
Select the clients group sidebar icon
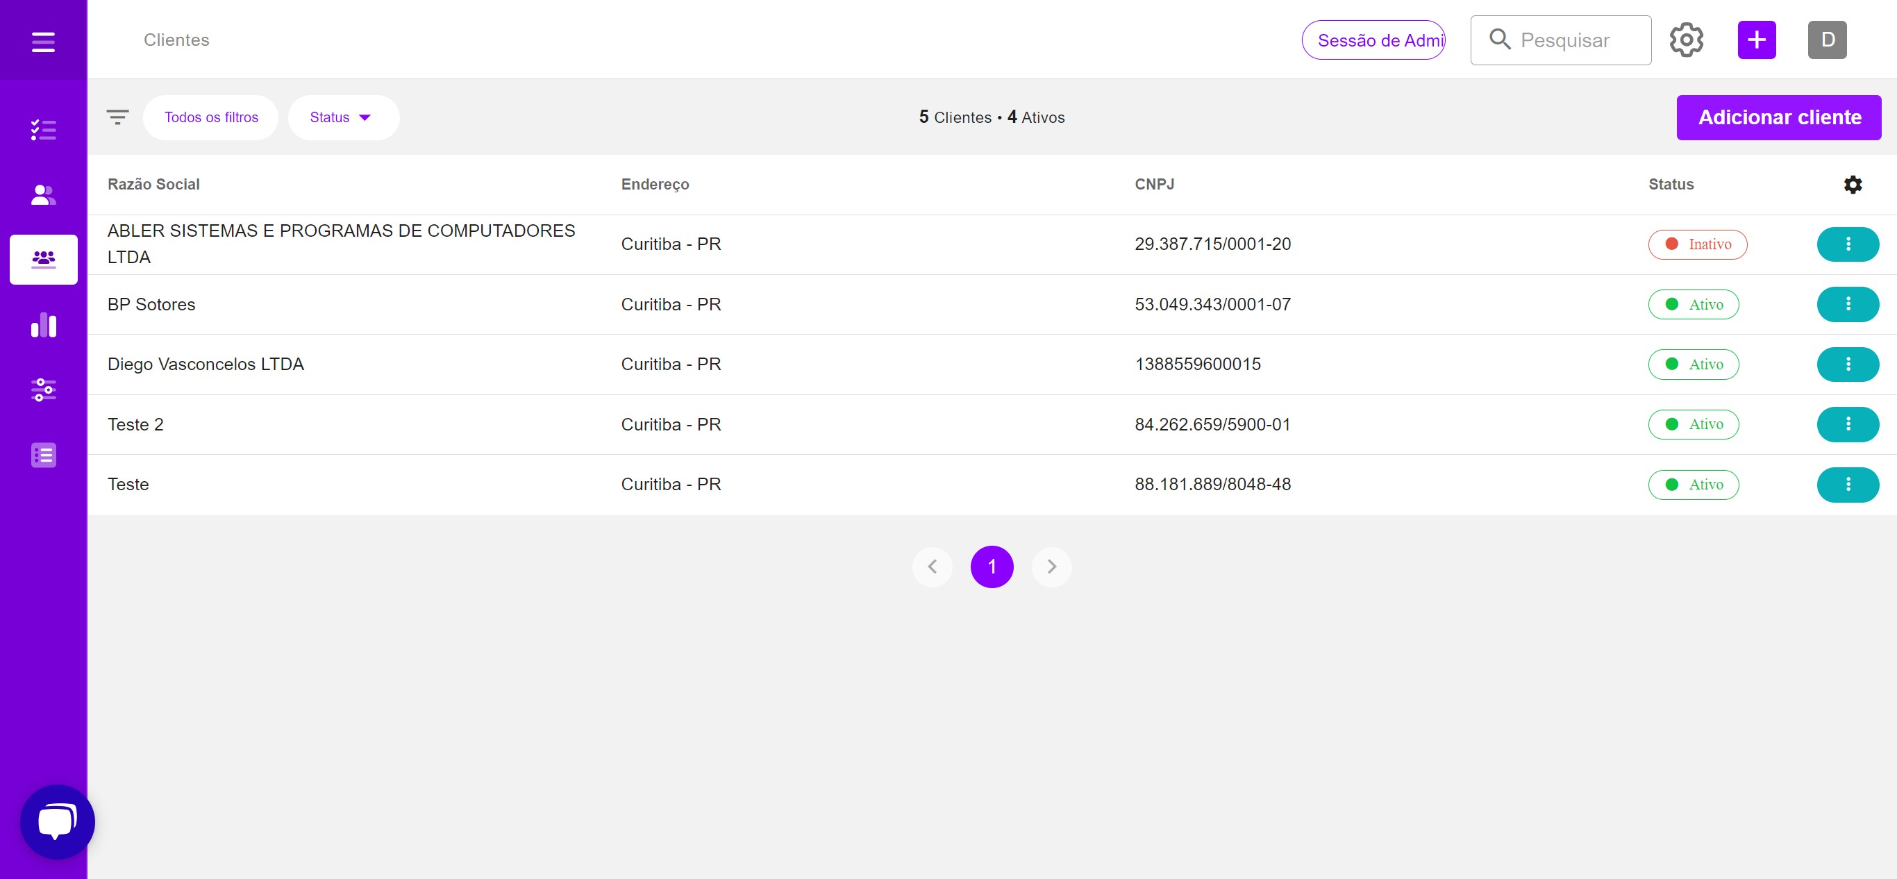[44, 259]
